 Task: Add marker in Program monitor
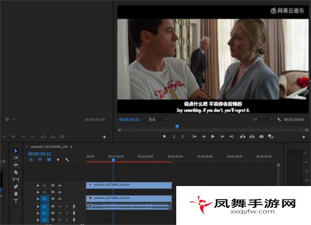[164, 136]
